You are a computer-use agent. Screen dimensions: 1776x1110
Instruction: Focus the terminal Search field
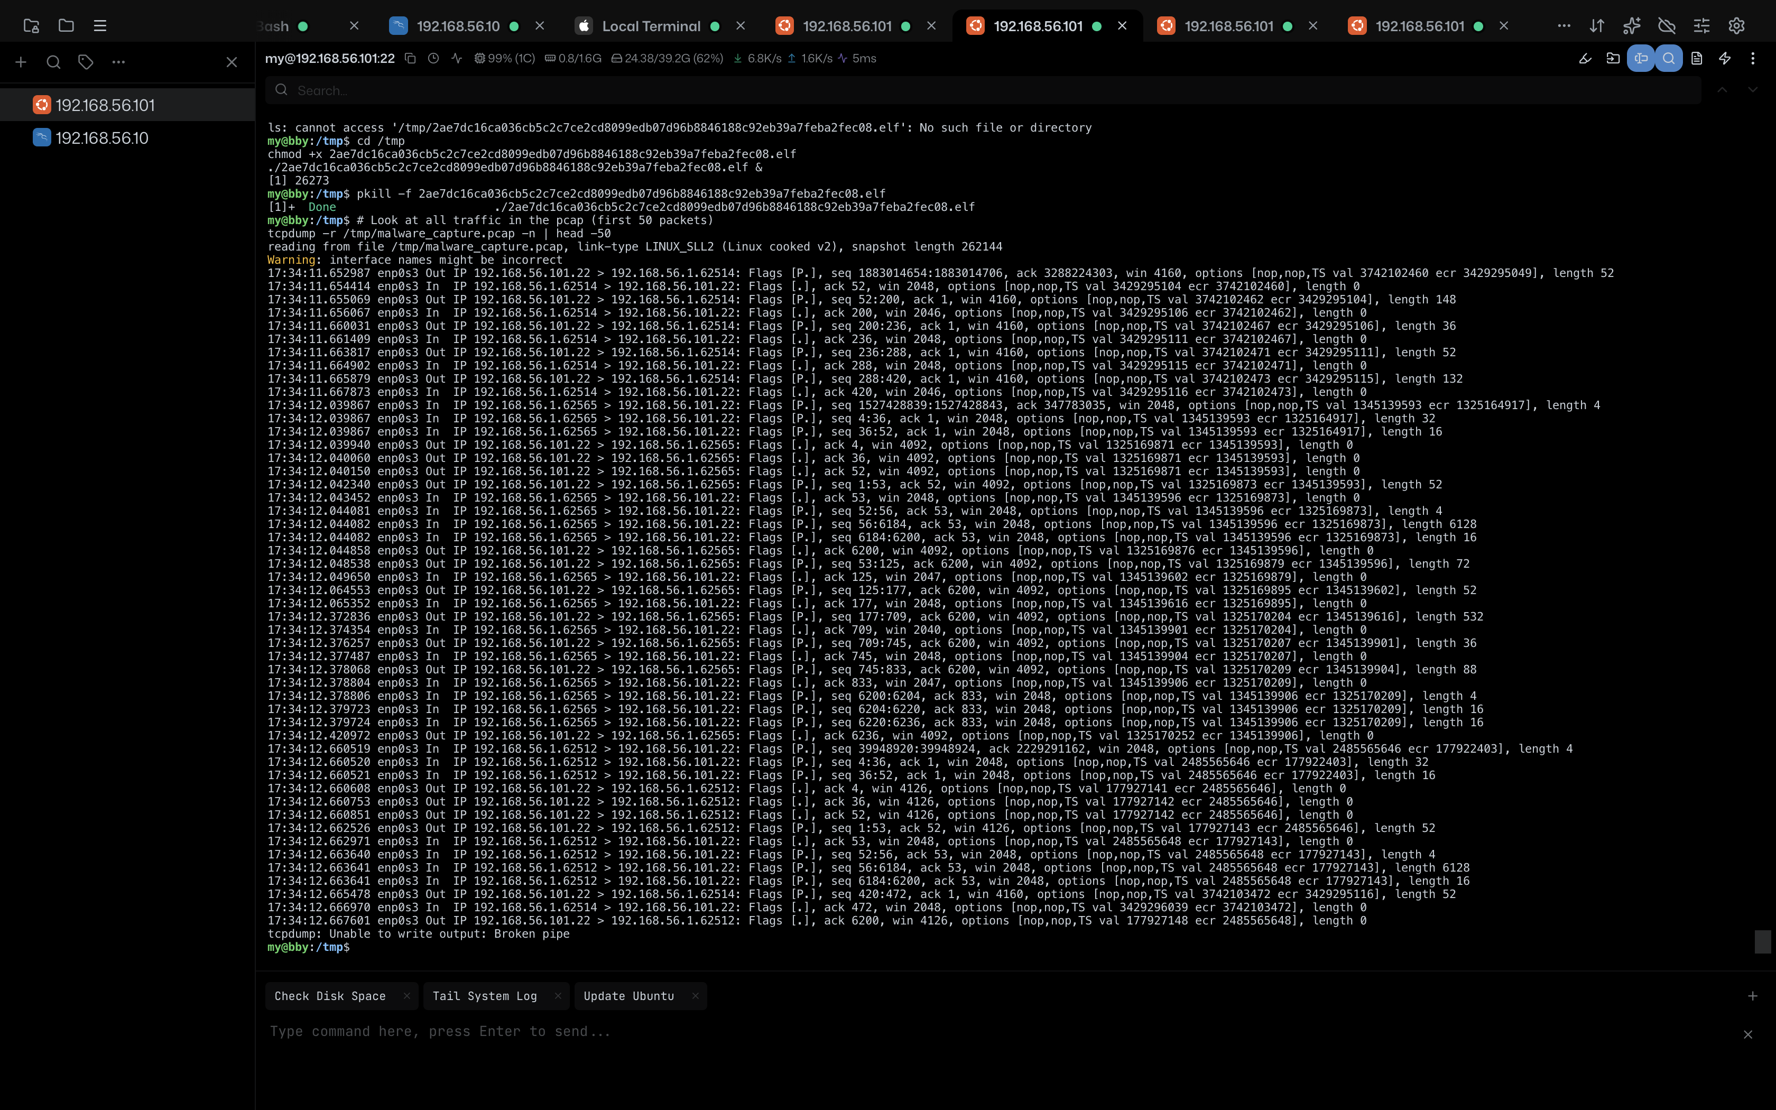click(983, 90)
